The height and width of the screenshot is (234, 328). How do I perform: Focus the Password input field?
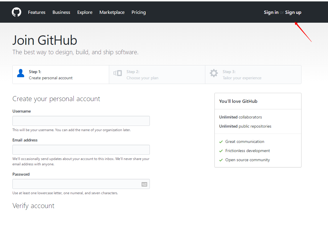click(81, 184)
